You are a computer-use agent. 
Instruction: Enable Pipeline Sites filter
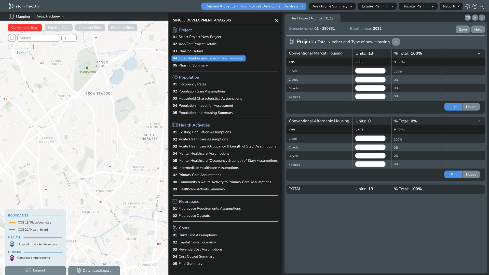pyautogui.click(x=58, y=28)
